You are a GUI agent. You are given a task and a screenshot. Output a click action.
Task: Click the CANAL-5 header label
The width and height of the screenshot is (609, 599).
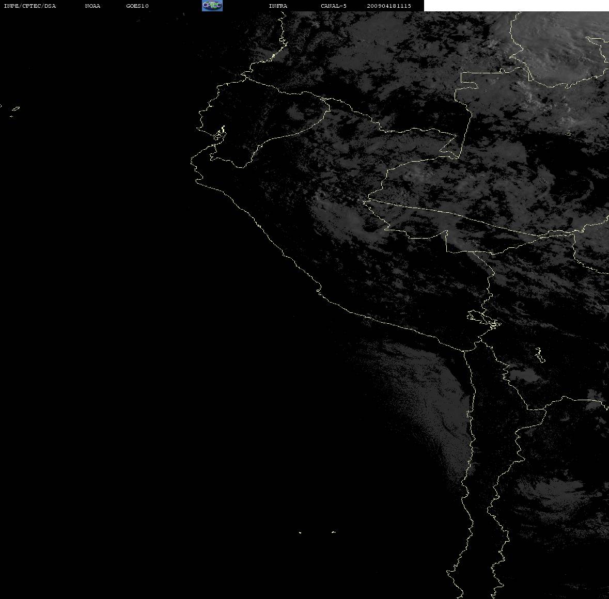[334, 6]
